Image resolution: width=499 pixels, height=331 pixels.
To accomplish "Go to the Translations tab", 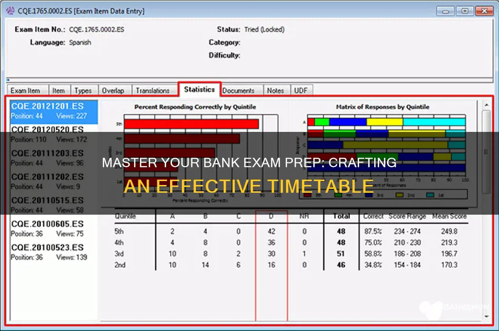I will pyautogui.click(x=154, y=91).
